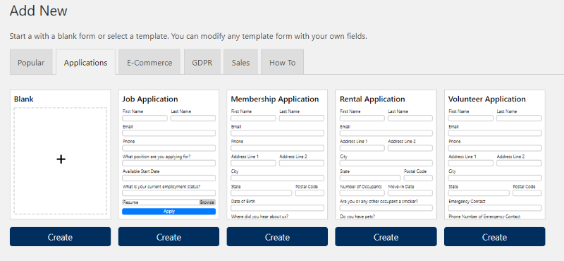564x261 pixels.
Task: Switch to the GDPR tab
Action: tap(202, 62)
